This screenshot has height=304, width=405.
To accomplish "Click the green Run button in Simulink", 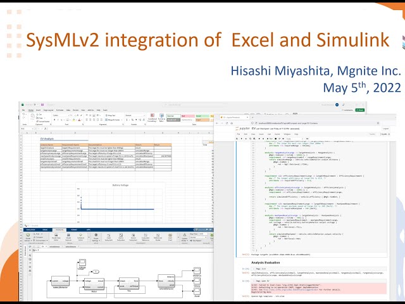I will click(x=212, y=236).
